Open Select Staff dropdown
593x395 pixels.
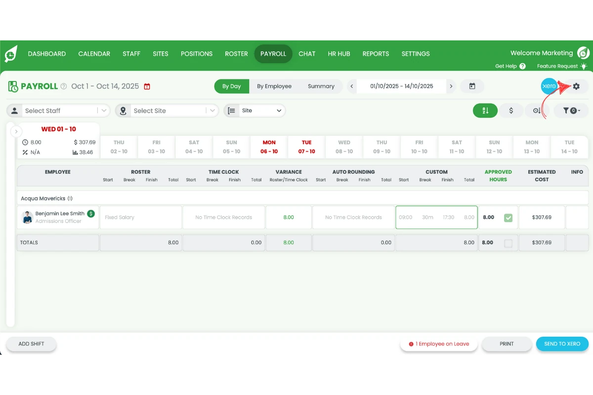(x=59, y=111)
